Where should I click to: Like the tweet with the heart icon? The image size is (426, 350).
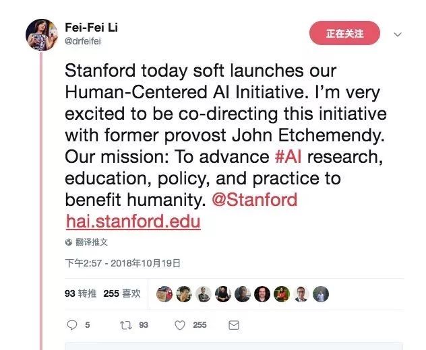pos(180,325)
